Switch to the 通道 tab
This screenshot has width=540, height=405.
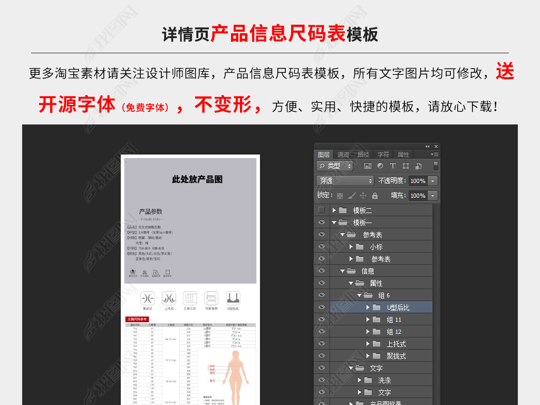[x=343, y=155]
